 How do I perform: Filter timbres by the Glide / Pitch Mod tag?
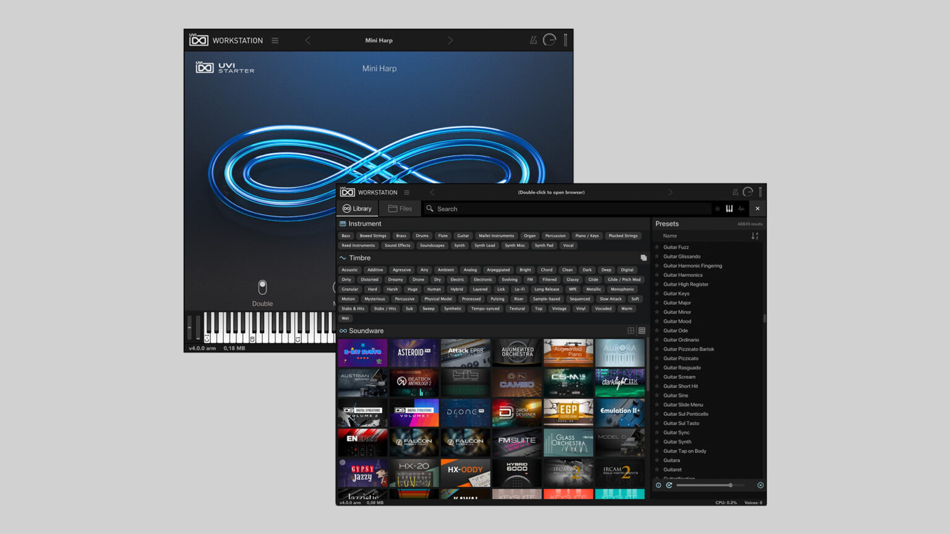pos(624,279)
